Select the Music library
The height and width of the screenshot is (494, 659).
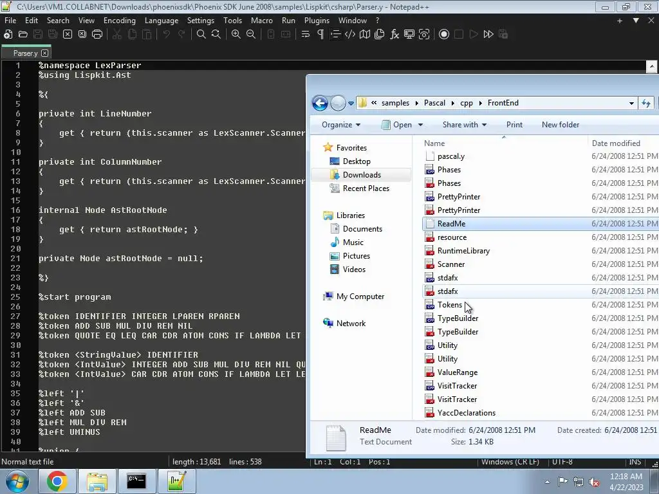pyautogui.click(x=353, y=242)
